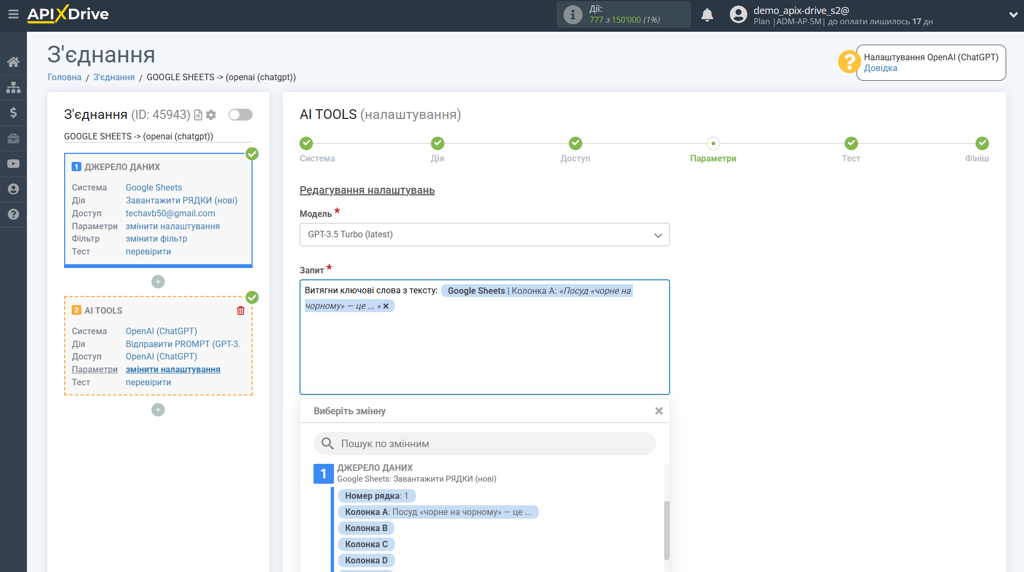Open the help question sidebar icon
Viewport: 1024px width, 572px height.
pyautogui.click(x=13, y=214)
